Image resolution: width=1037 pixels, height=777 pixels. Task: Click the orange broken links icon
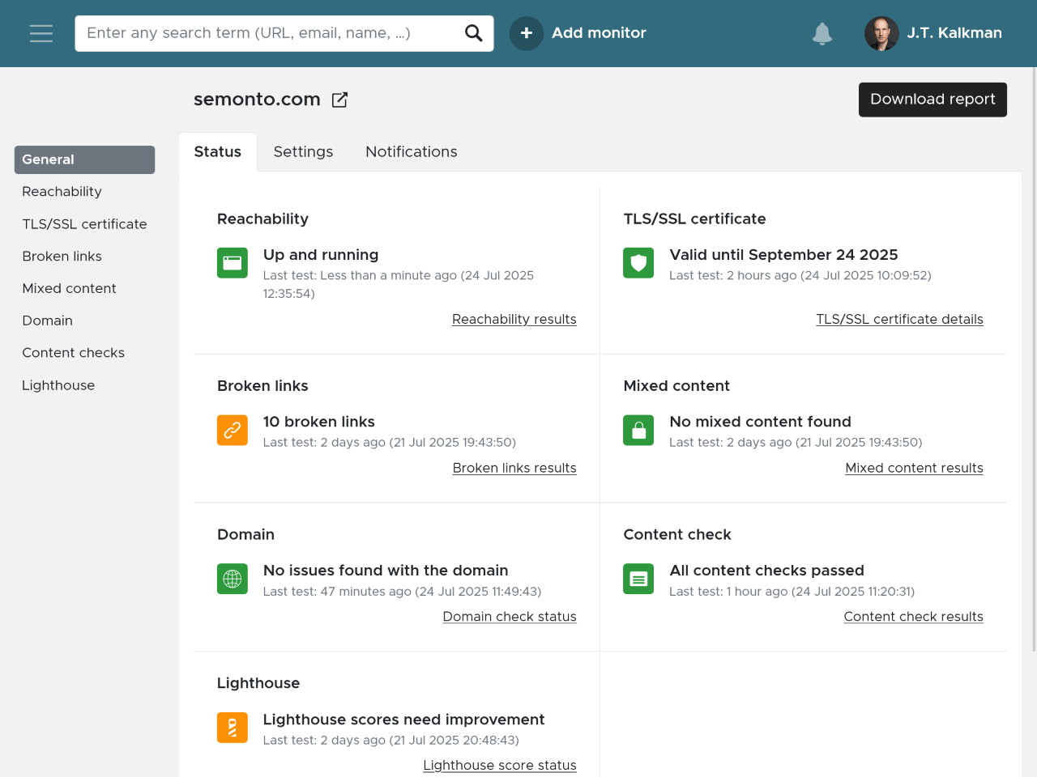[x=233, y=430]
